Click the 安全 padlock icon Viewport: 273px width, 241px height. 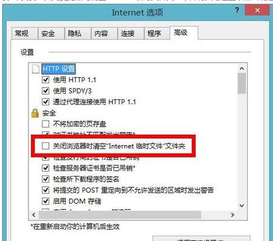point(35,113)
